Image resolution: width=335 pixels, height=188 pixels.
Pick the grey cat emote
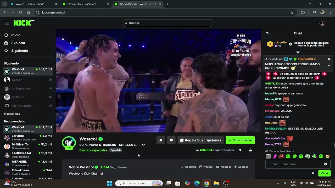click(268, 156)
